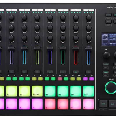Tap the yellow pad above the D pad
This screenshot has height=116, width=116.
[12, 91]
